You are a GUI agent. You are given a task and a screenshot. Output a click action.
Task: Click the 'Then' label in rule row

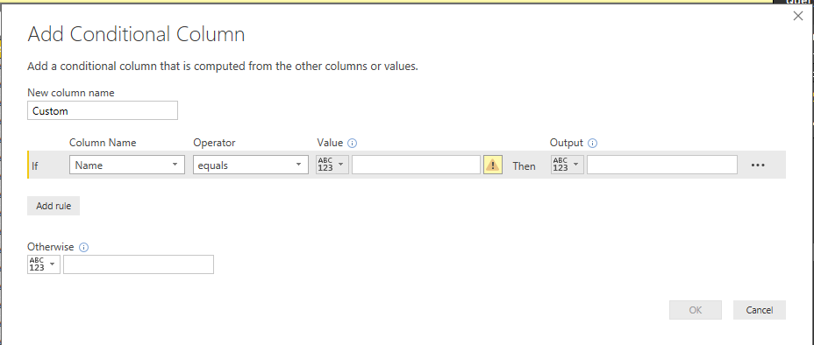point(524,165)
